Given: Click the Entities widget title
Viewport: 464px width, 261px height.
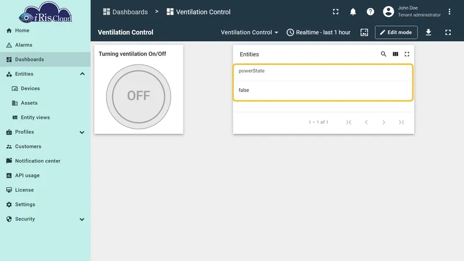Looking at the screenshot, I should tap(249, 55).
